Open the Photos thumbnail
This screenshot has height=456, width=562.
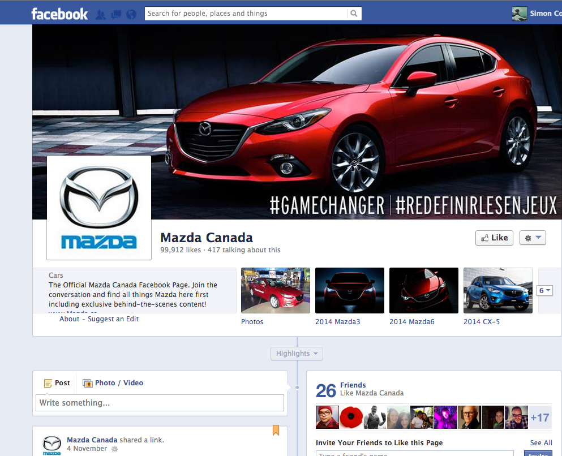coord(276,290)
